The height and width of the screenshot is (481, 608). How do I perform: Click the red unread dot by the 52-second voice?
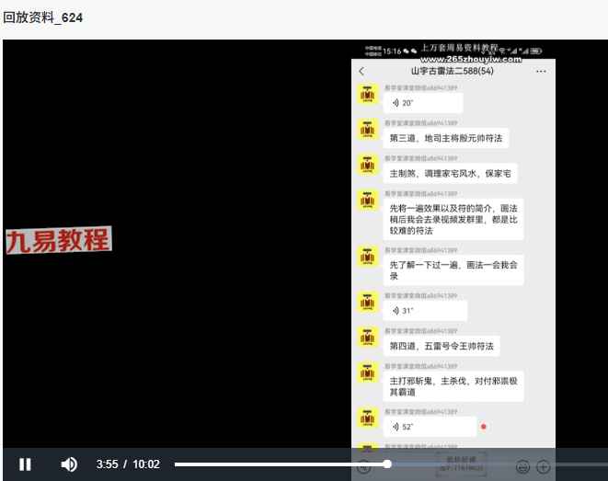[x=483, y=427]
